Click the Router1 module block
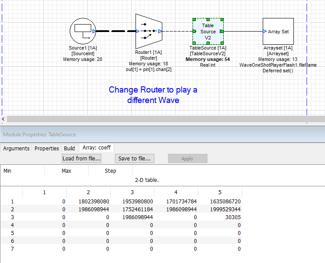 coord(149,31)
